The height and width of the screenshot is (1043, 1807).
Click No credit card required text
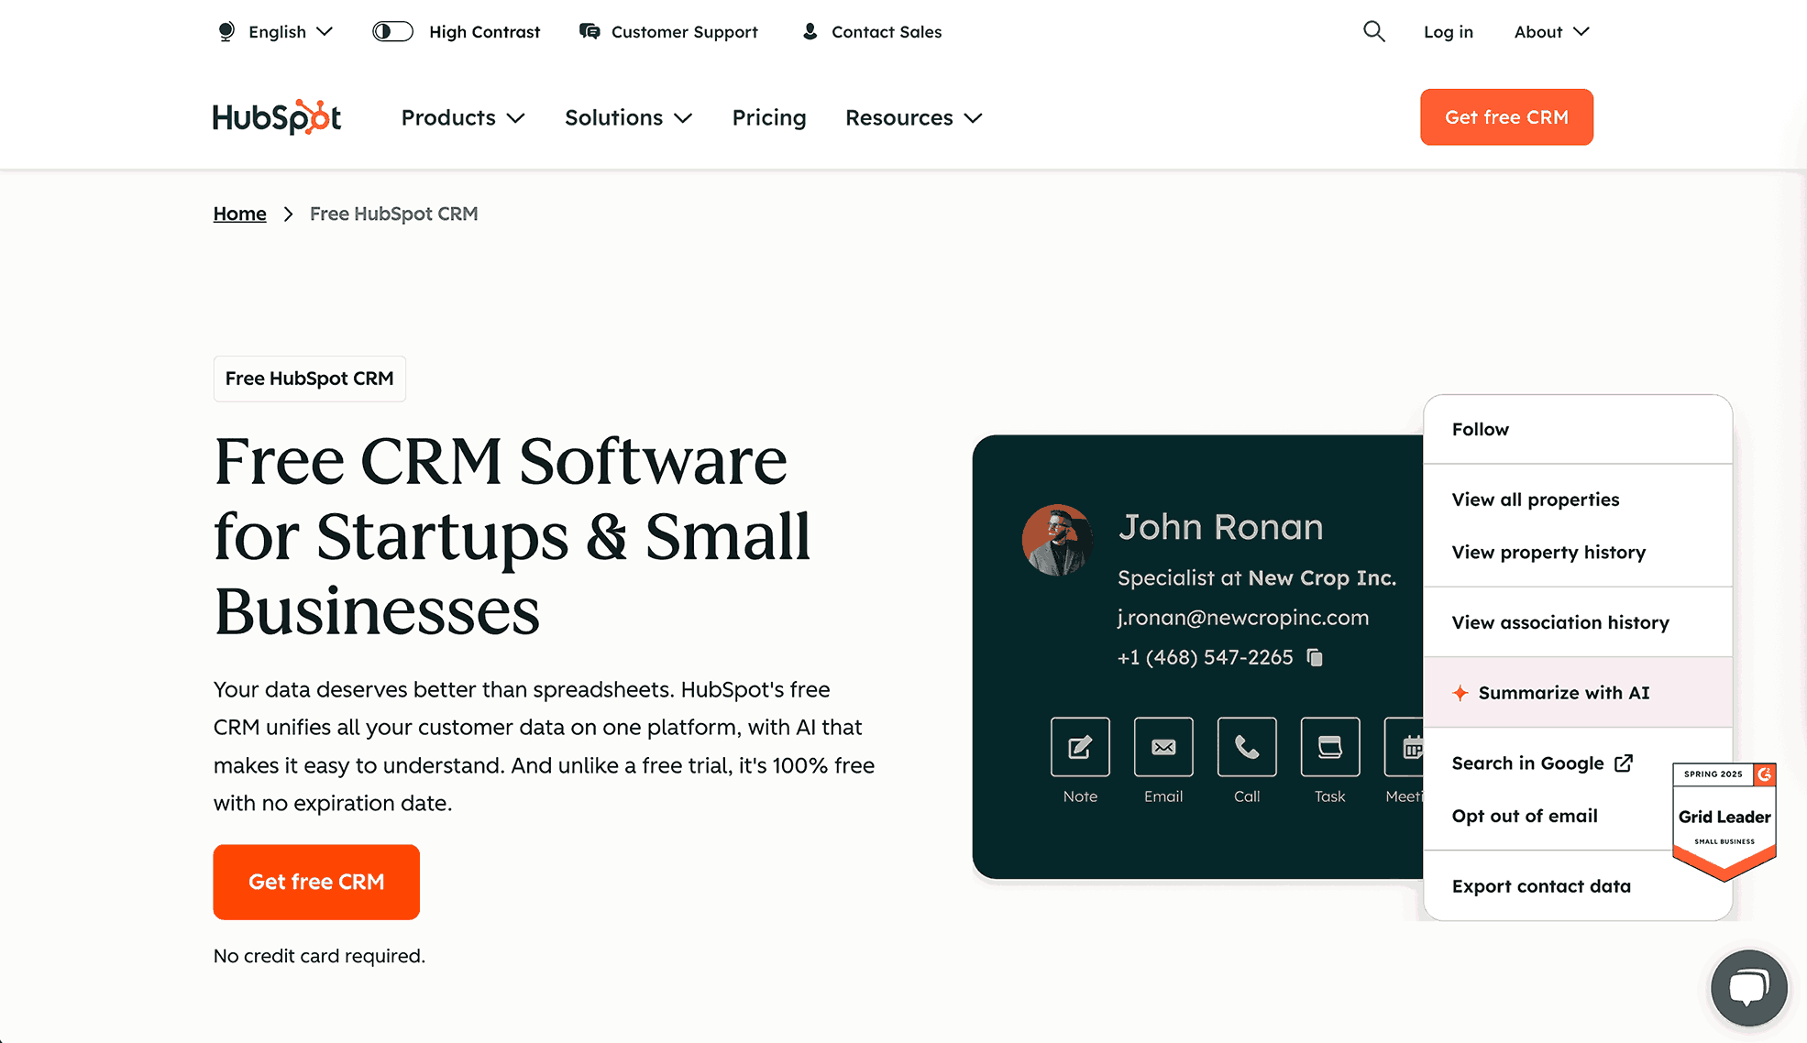point(319,956)
